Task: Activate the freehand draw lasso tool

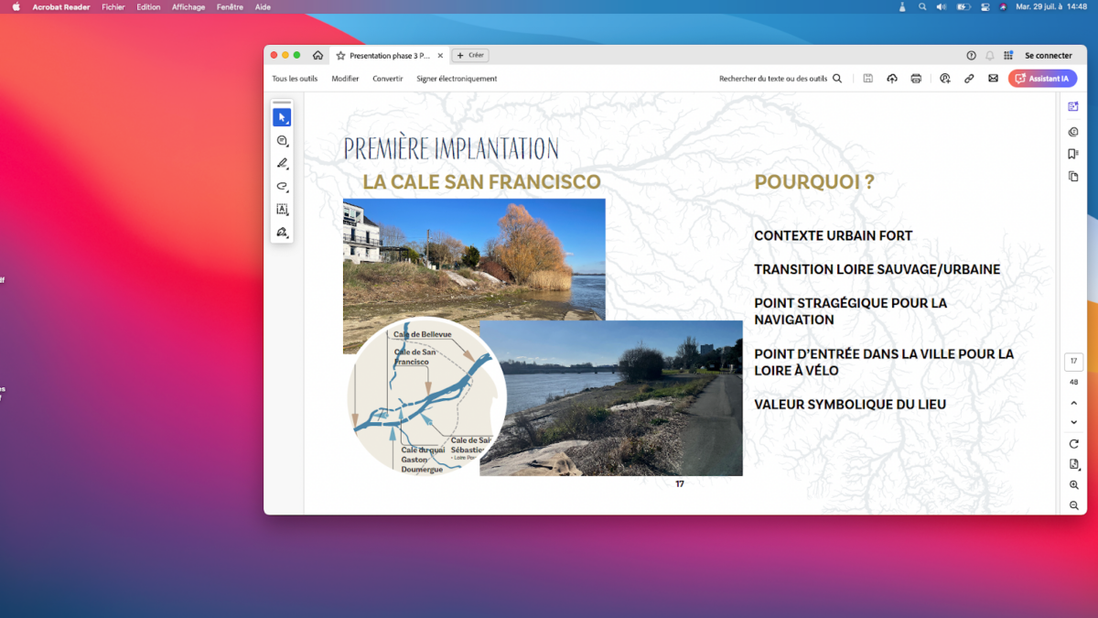Action: coord(282,186)
